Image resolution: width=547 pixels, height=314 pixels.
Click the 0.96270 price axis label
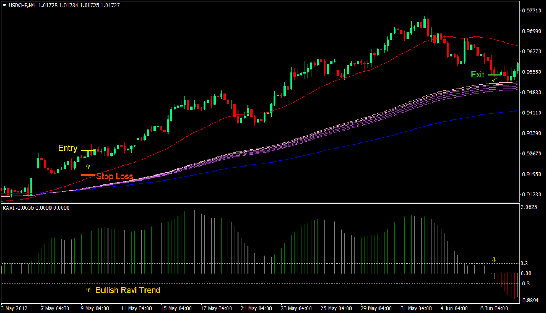pyautogui.click(x=531, y=52)
